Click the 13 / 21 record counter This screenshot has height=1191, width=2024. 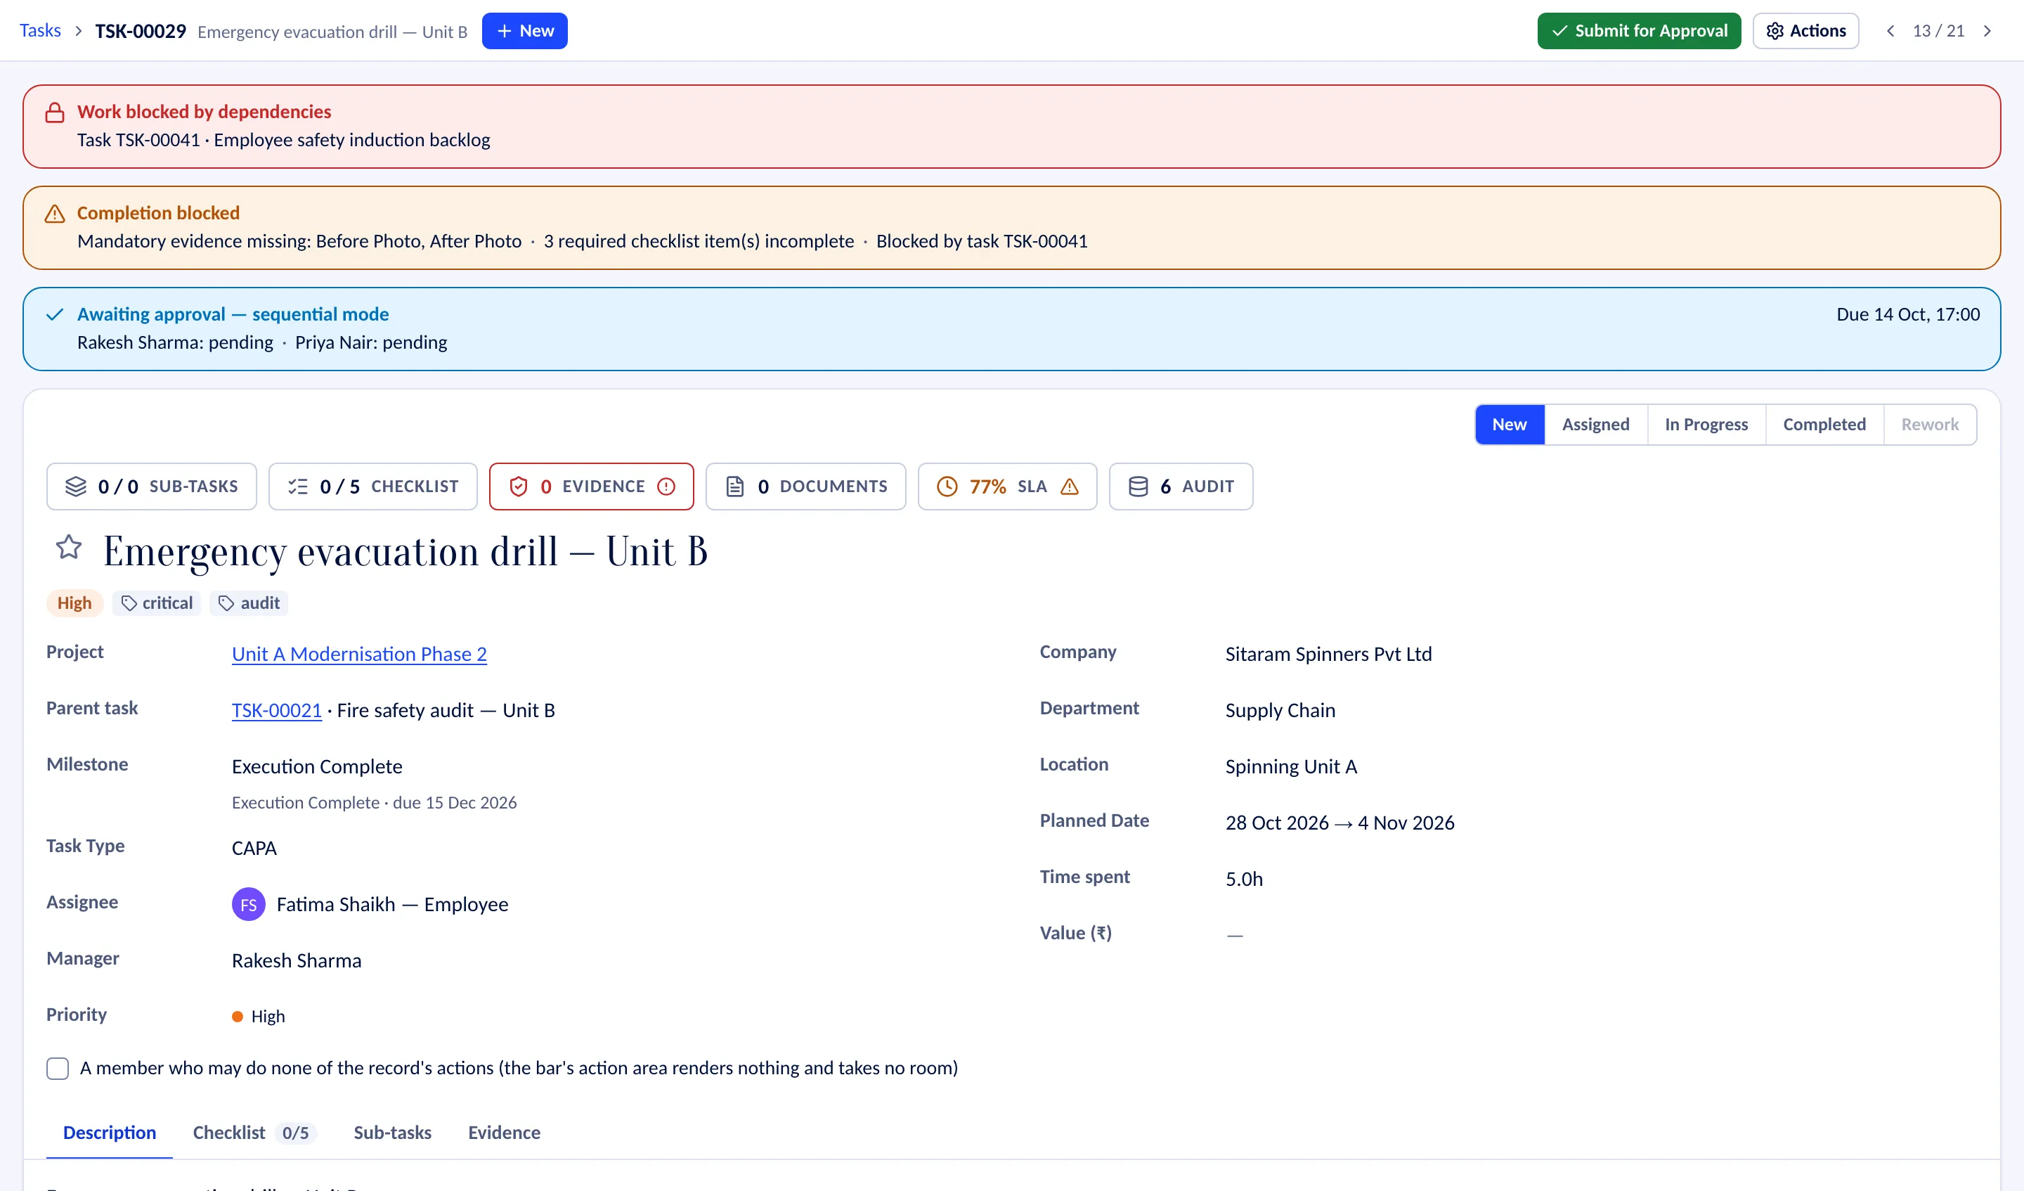coord(1938,32)
